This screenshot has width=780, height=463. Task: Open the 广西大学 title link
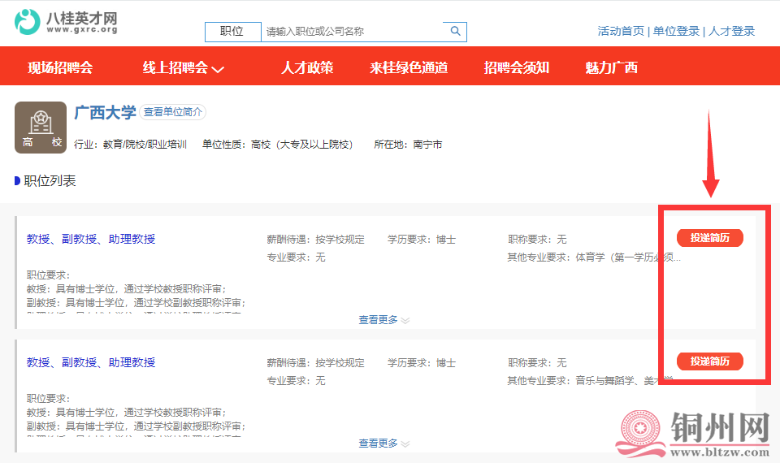(105, 112)
